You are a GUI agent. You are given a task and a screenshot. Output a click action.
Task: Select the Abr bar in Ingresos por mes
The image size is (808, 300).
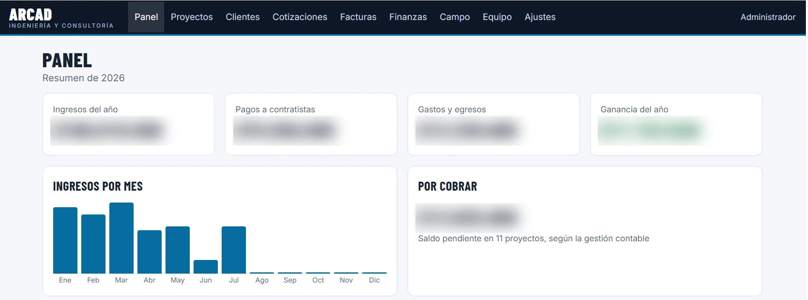(149, 252)
